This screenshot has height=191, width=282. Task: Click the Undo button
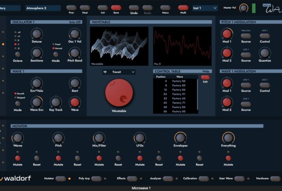pyautogui.click(x=134, y=8)
